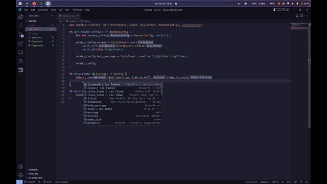The width and height of the screenshot is (327, 184).
Task: Select the help_message suggestion
Action: click(123, 106)
